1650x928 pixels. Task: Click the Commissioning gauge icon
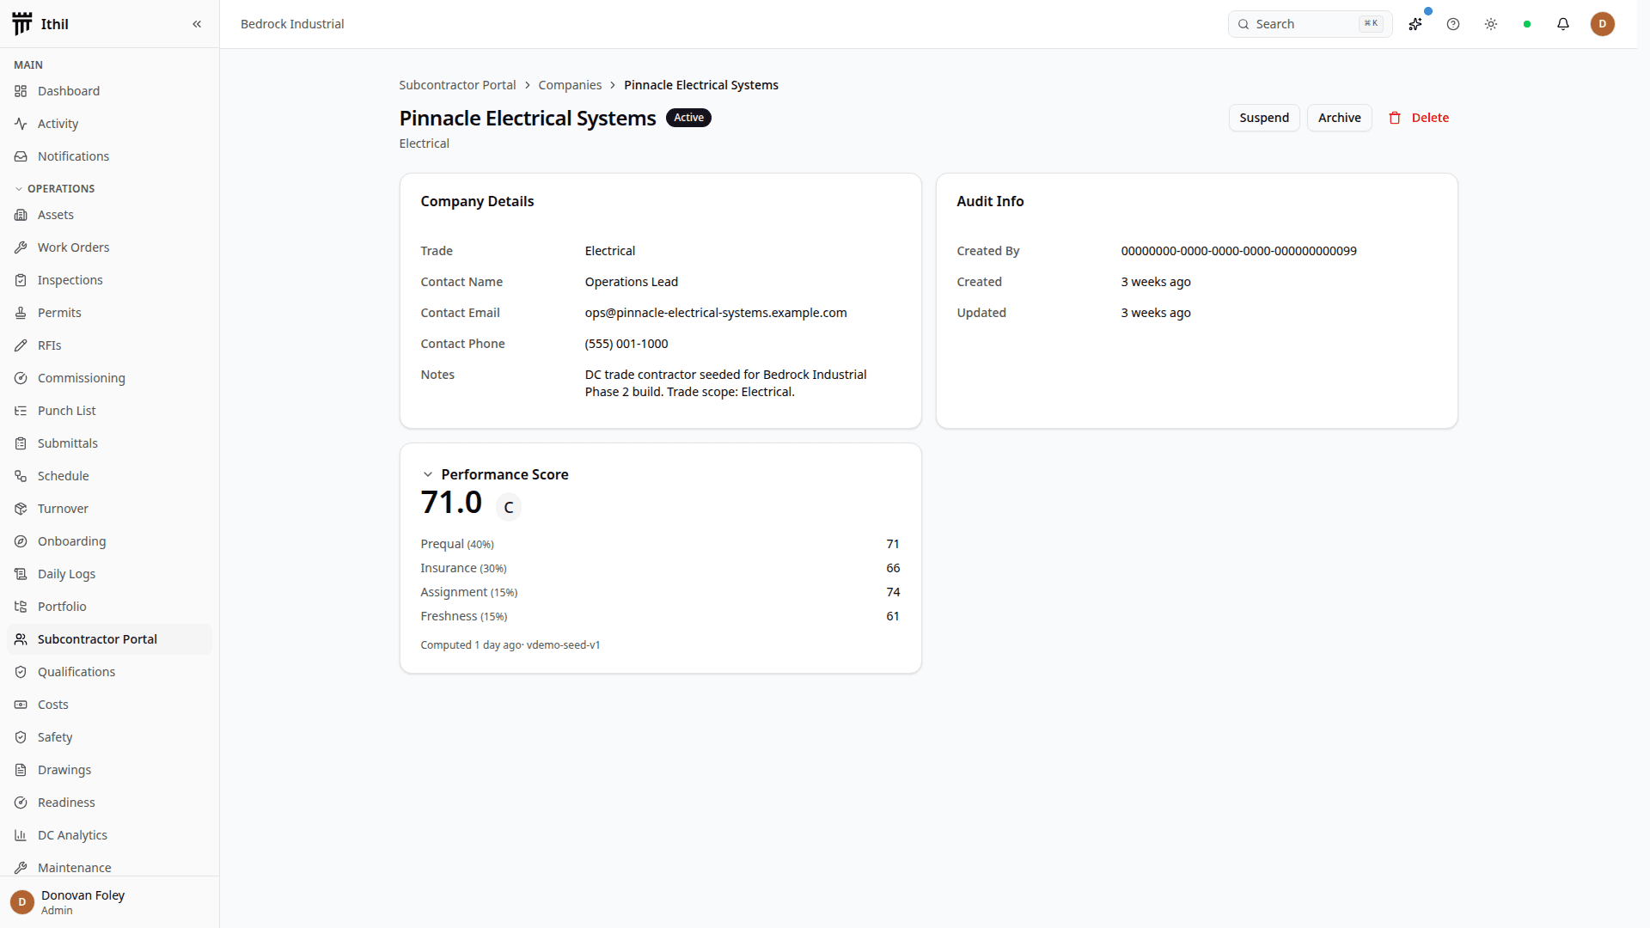coord(21,378)
